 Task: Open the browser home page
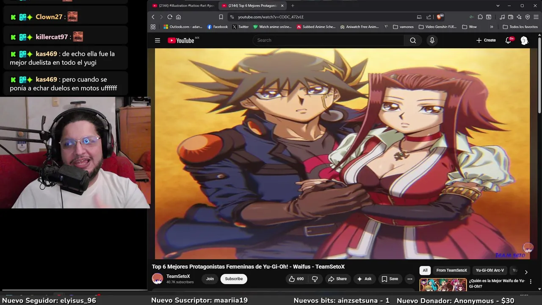178,17
